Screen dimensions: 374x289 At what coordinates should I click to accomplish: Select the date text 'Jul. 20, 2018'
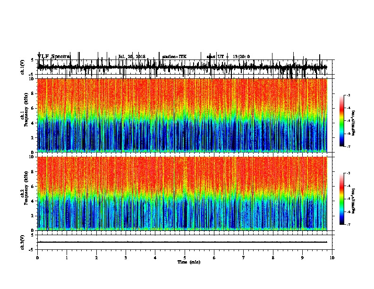(132, 57)
